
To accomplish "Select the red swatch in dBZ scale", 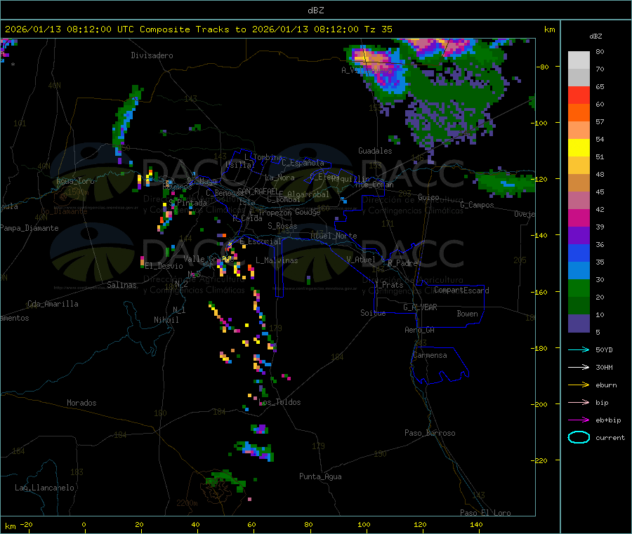I will coord(579,95).
